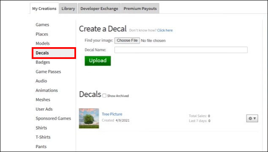Click the Tree Picture thumbnail image
This screenshot has height=152, width=268.
89,118
